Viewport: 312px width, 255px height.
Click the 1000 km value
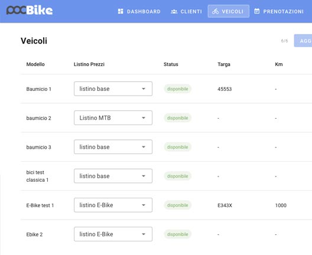tap(281, 205)
